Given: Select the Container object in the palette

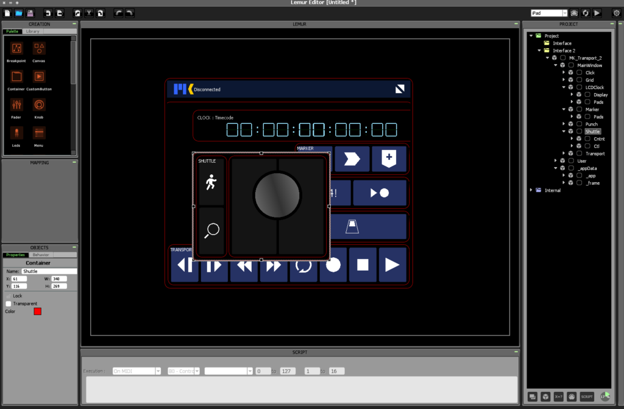Looking at the screenshot, I should point(16,80).
